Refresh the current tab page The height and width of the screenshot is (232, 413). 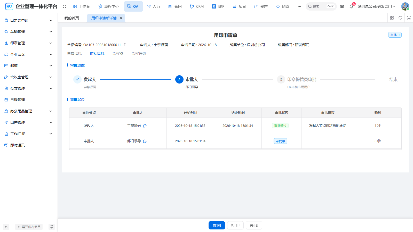coord(400,18)
